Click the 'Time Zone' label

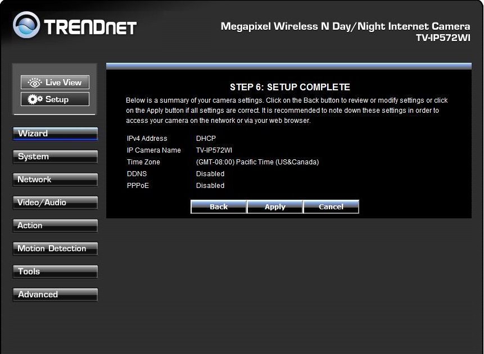click(143, 162)
